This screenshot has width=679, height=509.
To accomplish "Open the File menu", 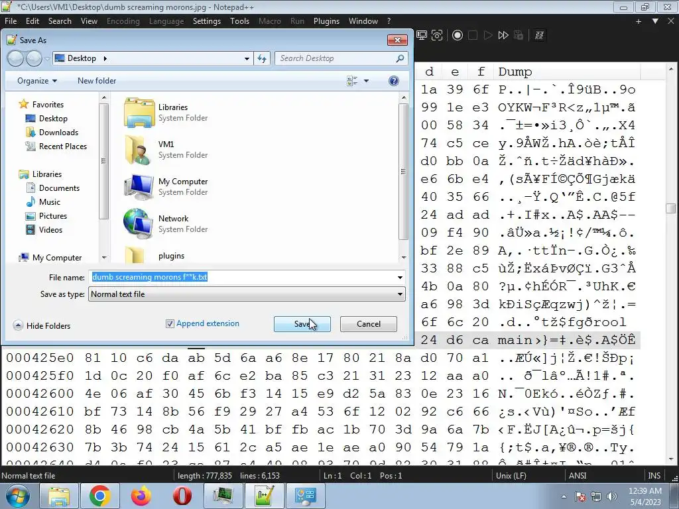I will pyautogui.click(x=11, y=21).
